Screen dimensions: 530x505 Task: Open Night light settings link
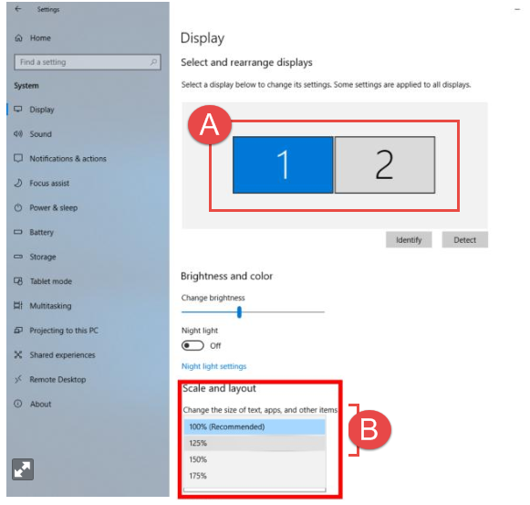[214, 366]
